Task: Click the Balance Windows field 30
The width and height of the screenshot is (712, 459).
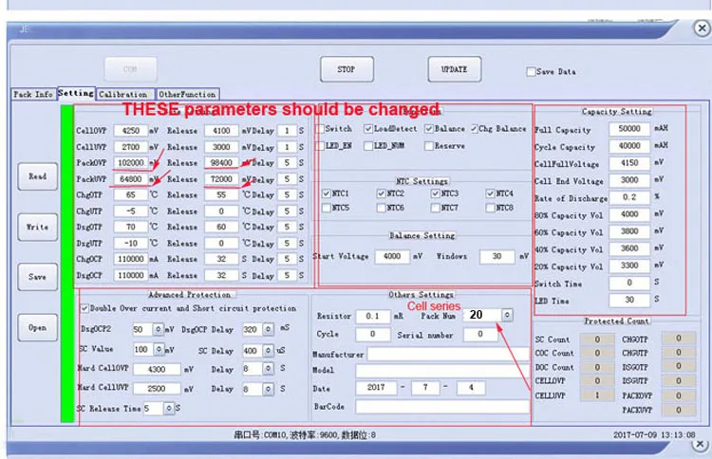Action: (x=497, y=256)
